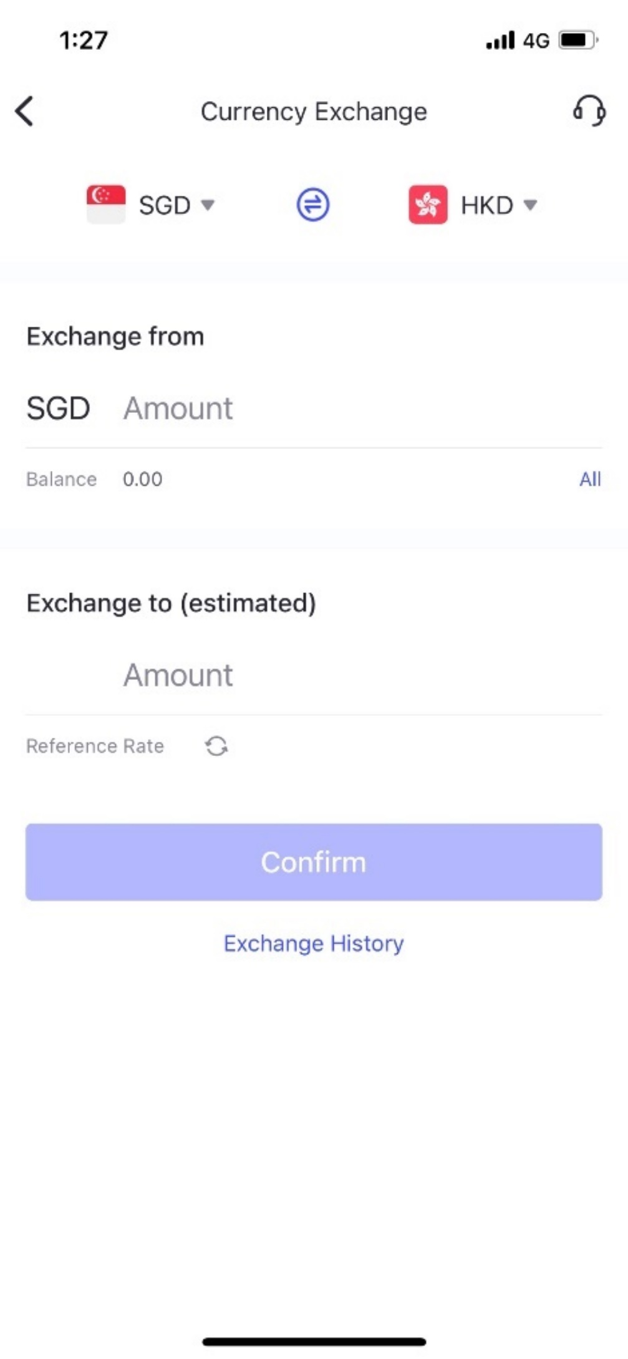Tap the battery status icon

point(577,41)
